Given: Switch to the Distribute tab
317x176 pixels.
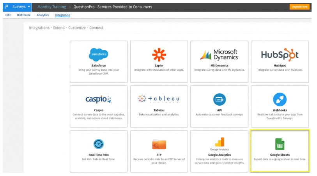Looking at the screenshot, I should point(24,15).
